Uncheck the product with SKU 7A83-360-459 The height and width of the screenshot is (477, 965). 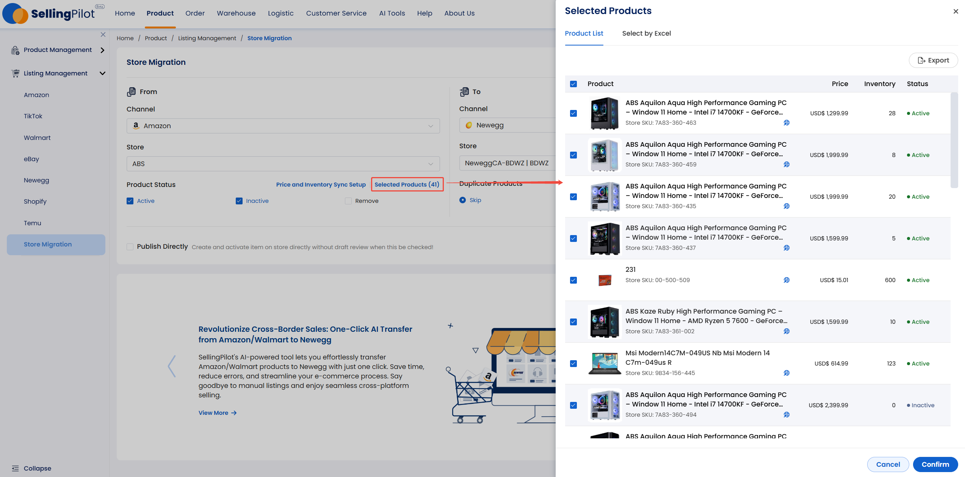573,155
